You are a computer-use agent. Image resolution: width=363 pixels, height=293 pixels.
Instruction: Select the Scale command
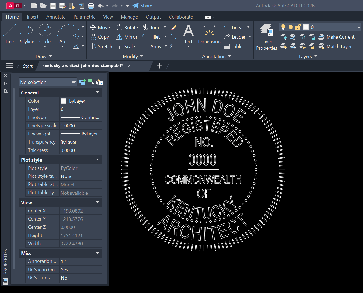pos(125,47)
